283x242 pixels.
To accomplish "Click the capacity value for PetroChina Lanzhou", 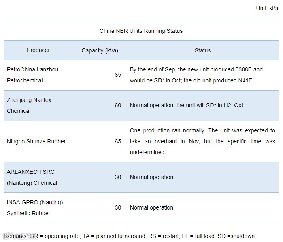I will click(x=118, y=75).
